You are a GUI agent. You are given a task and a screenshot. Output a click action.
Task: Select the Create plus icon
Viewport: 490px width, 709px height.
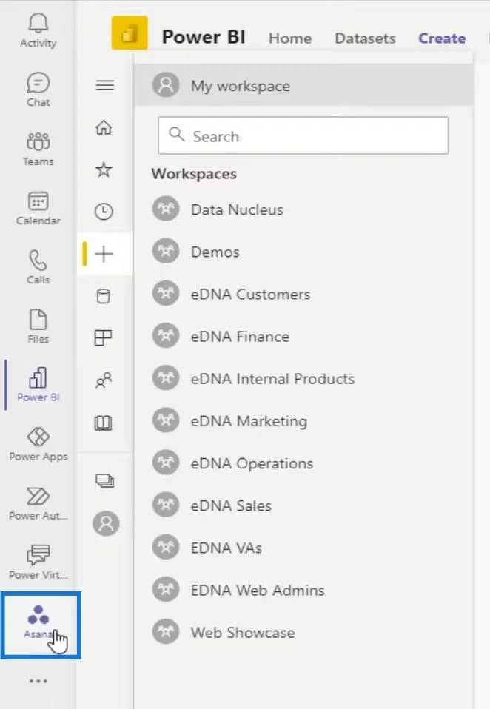point(104,254)
